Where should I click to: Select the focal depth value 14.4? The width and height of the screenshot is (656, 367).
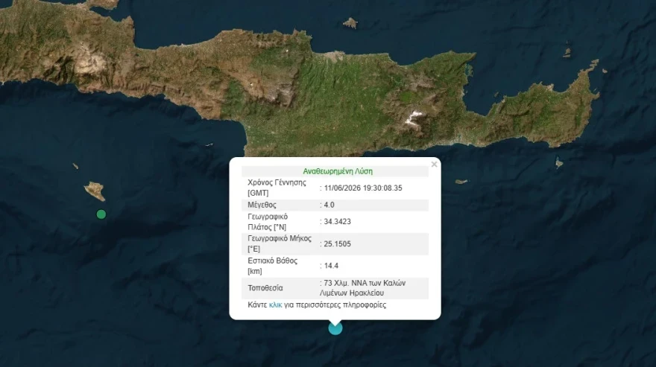tap(331, 266)
